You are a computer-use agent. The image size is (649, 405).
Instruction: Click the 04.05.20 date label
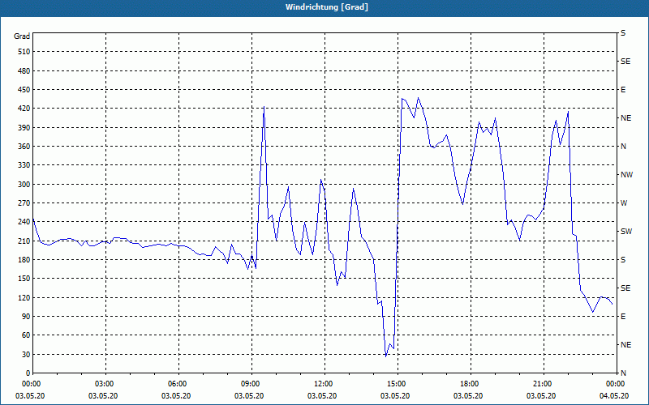614,396
